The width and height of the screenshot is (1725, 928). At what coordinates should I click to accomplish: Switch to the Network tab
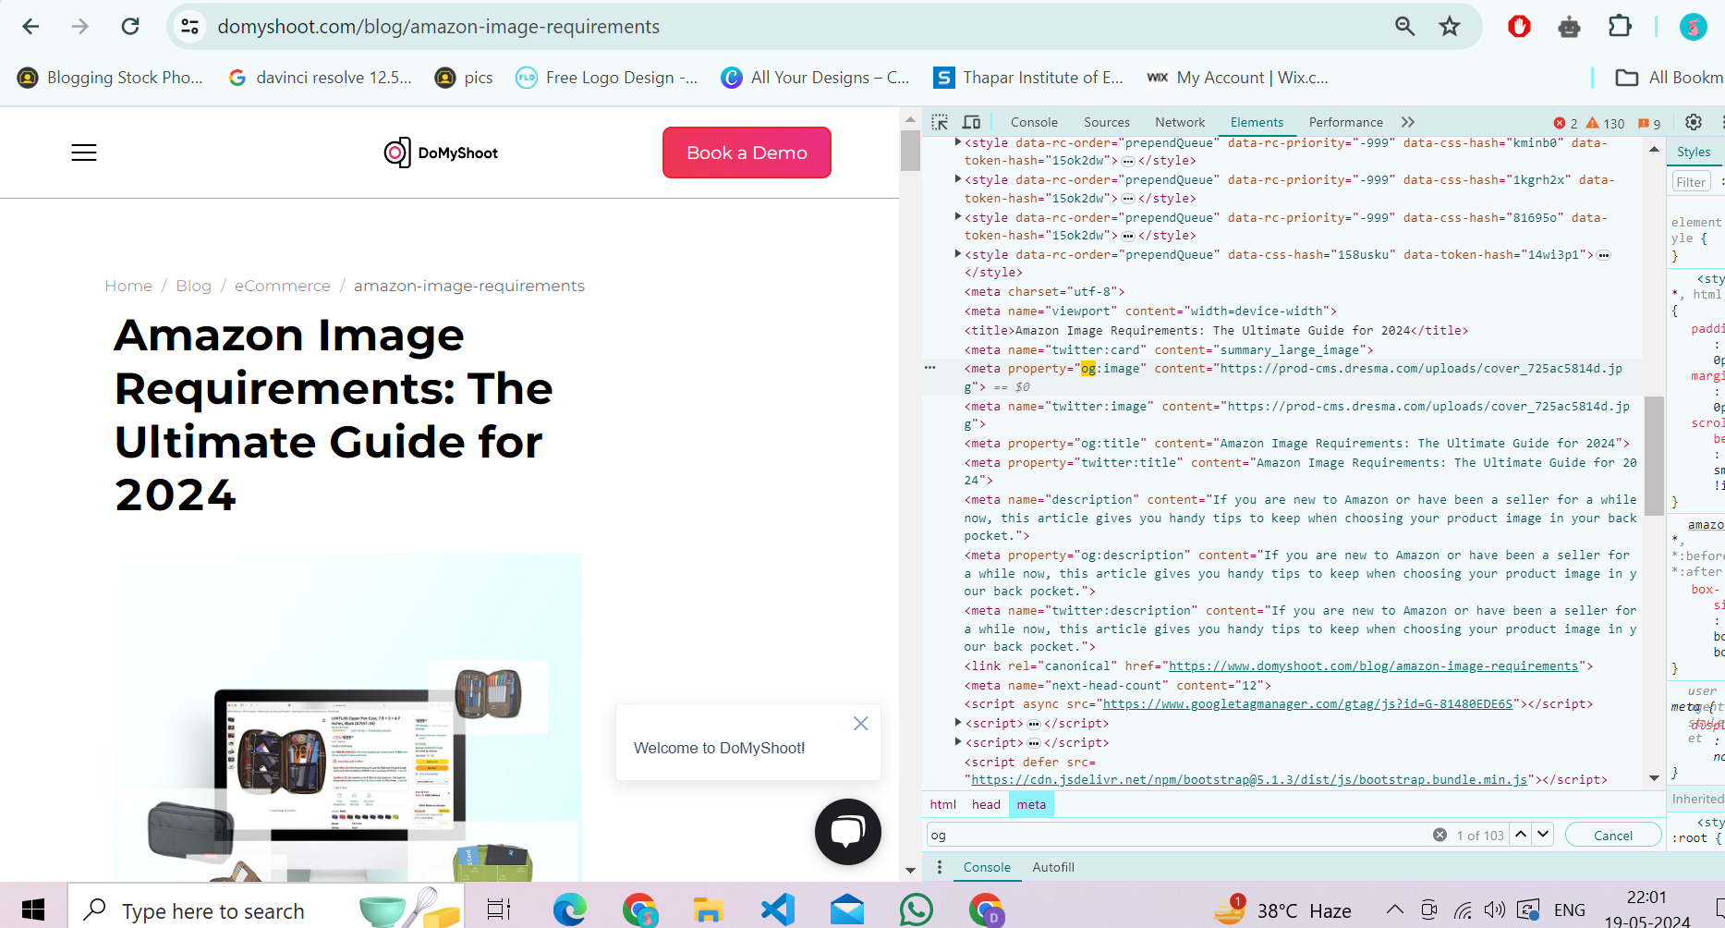point(1179,122)
